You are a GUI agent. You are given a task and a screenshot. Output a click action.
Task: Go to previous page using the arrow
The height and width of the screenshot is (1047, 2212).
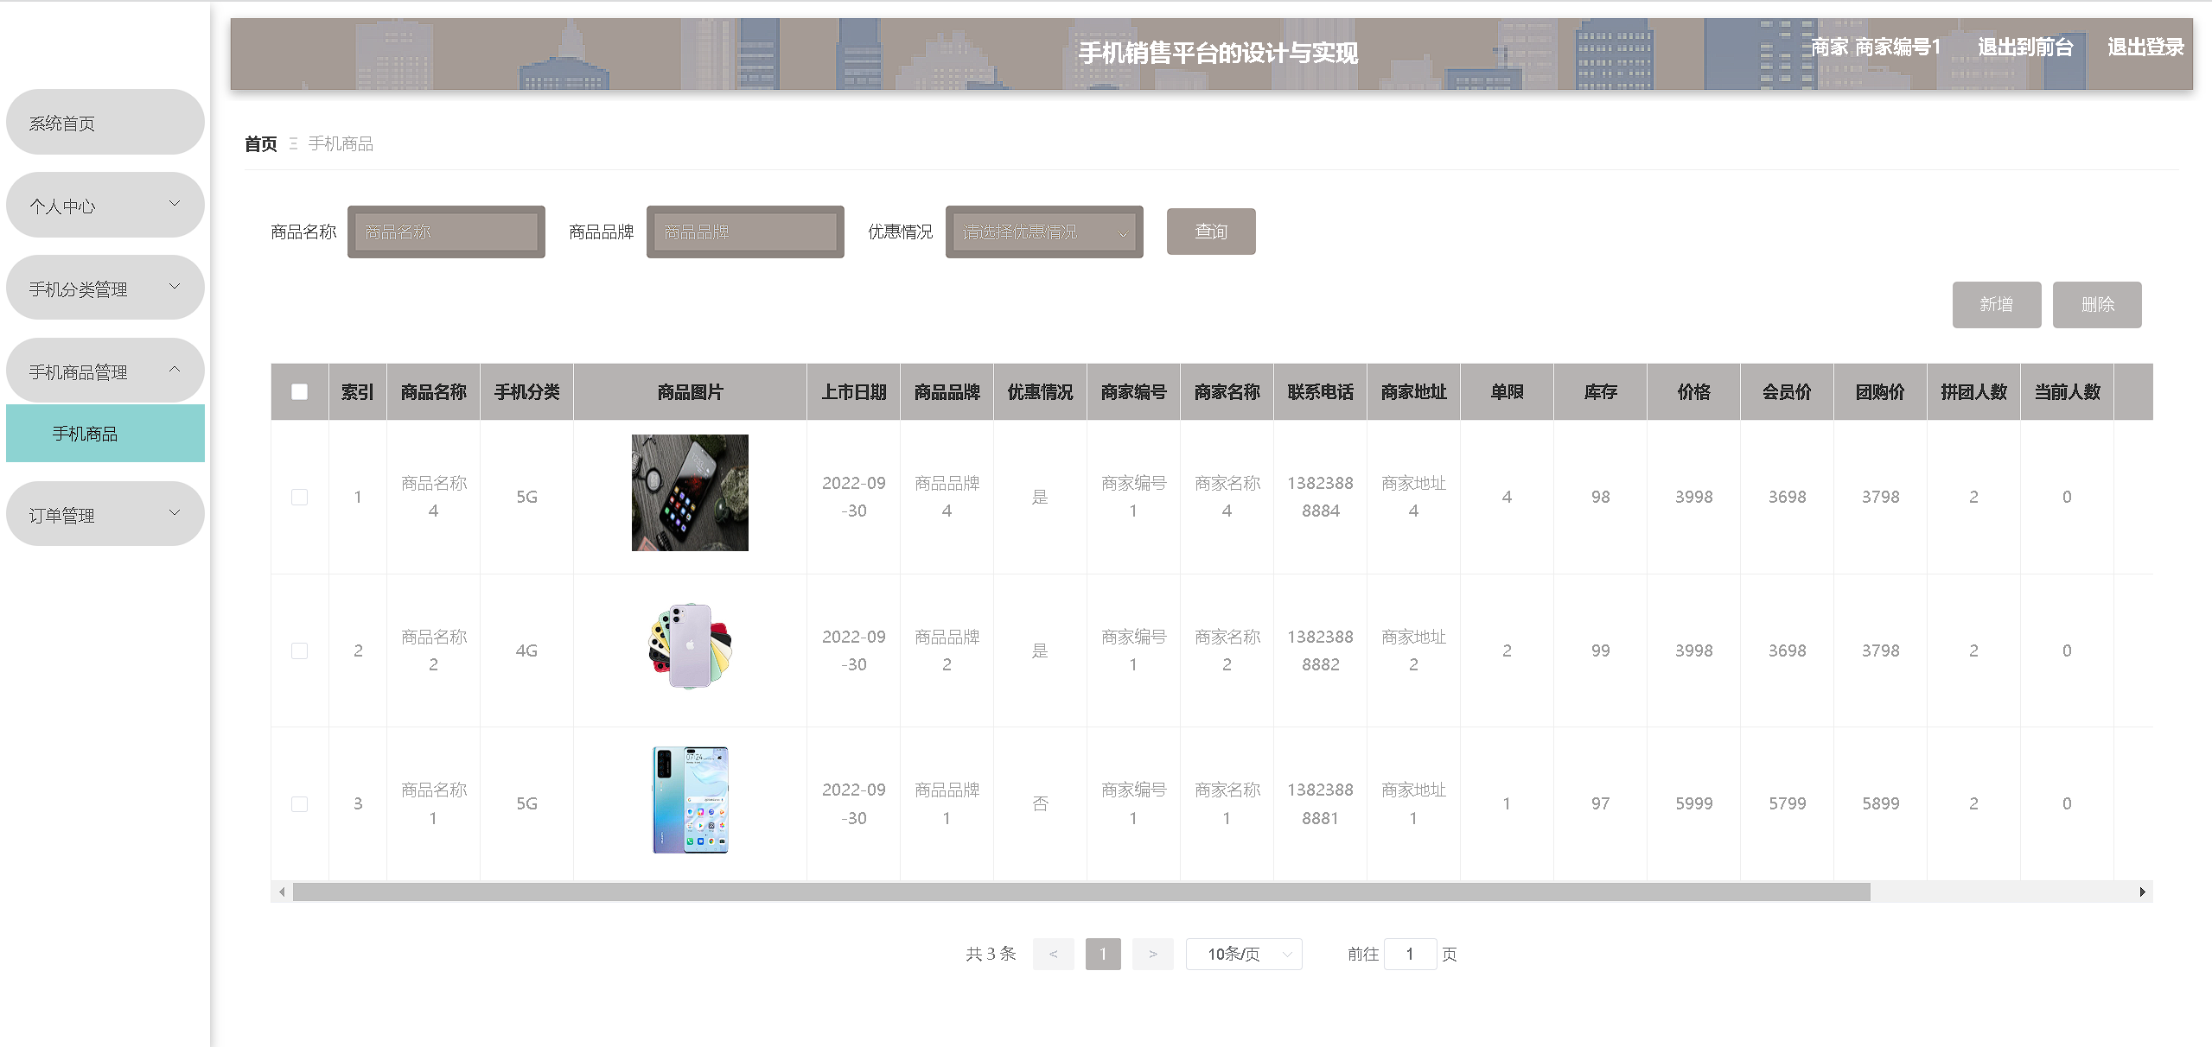(x=1053, y=954)
